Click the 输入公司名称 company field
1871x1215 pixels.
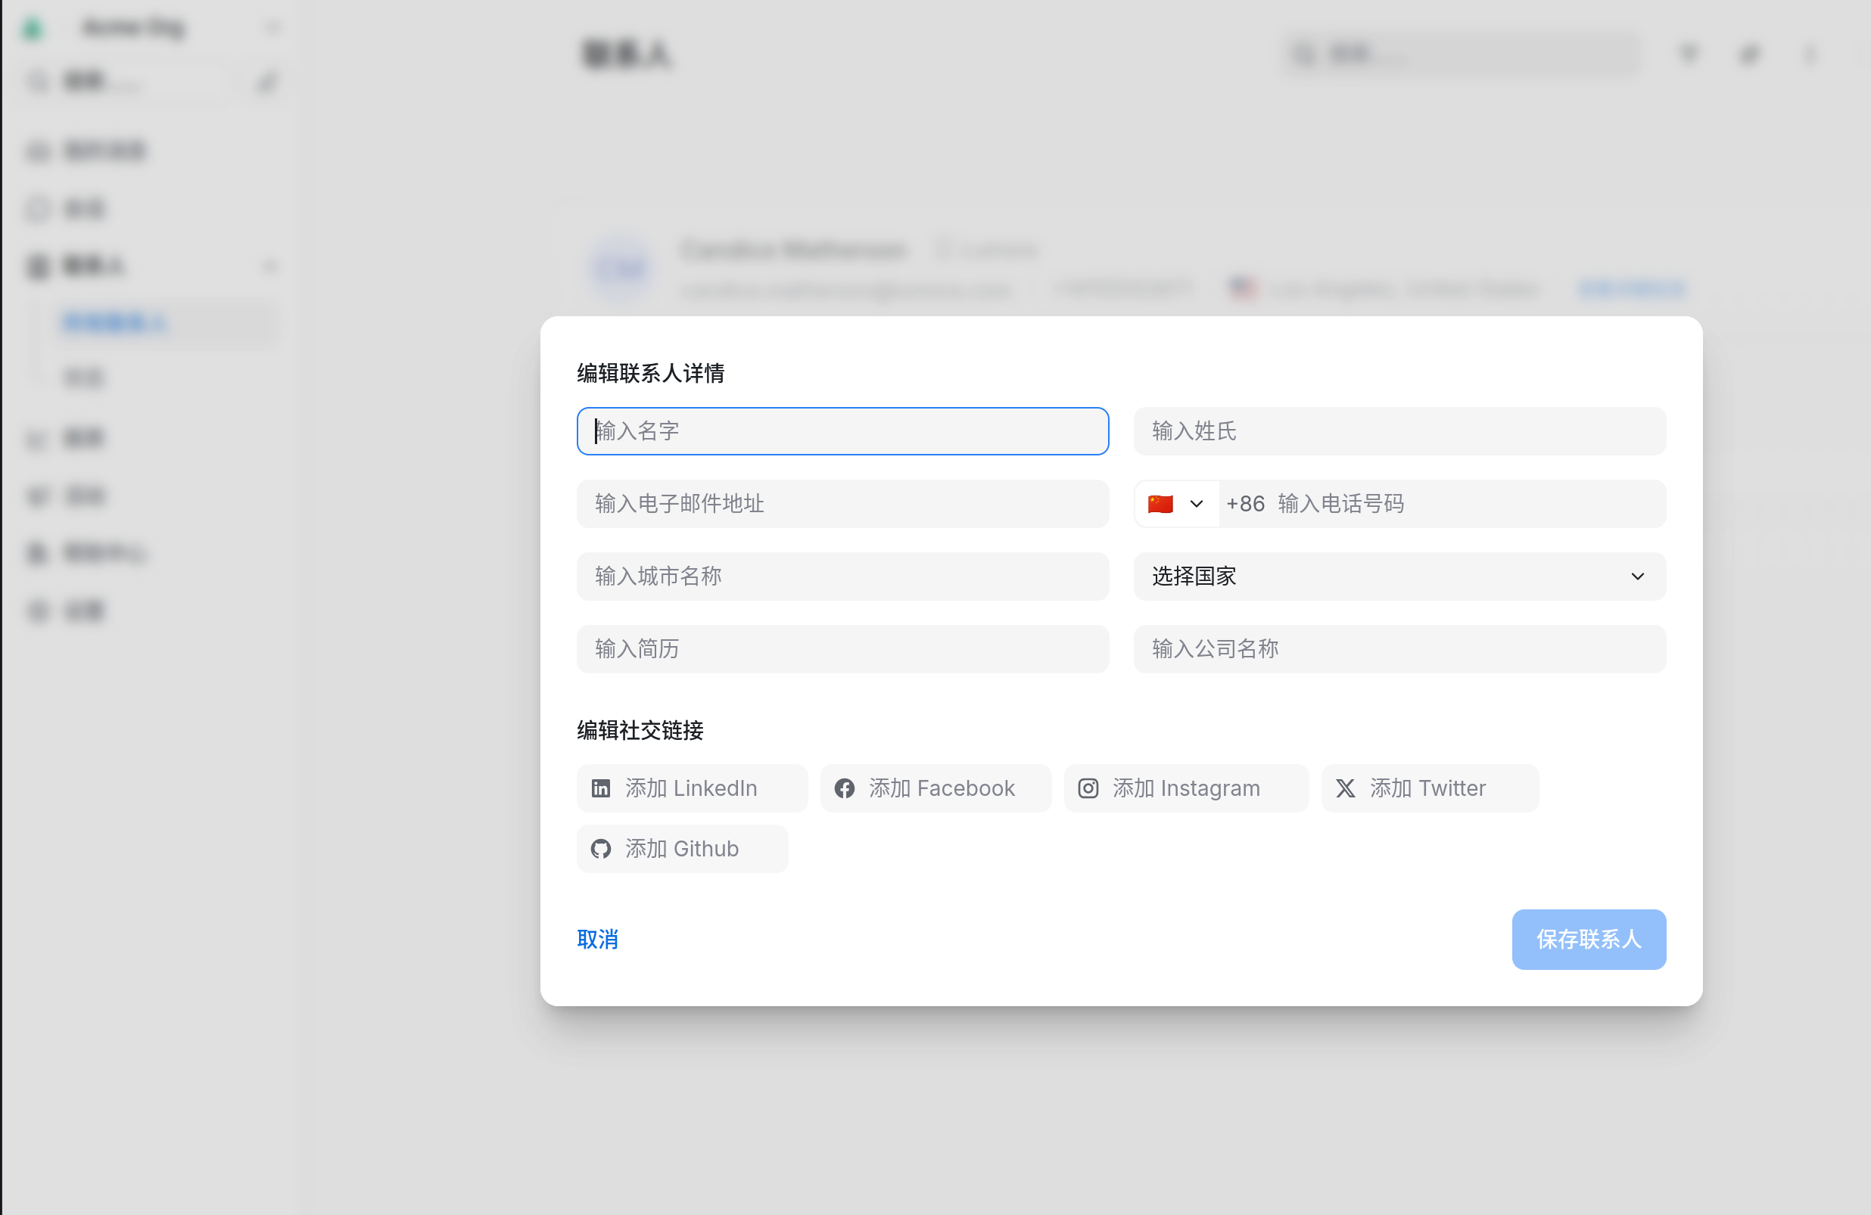[x=1399, y=649]
